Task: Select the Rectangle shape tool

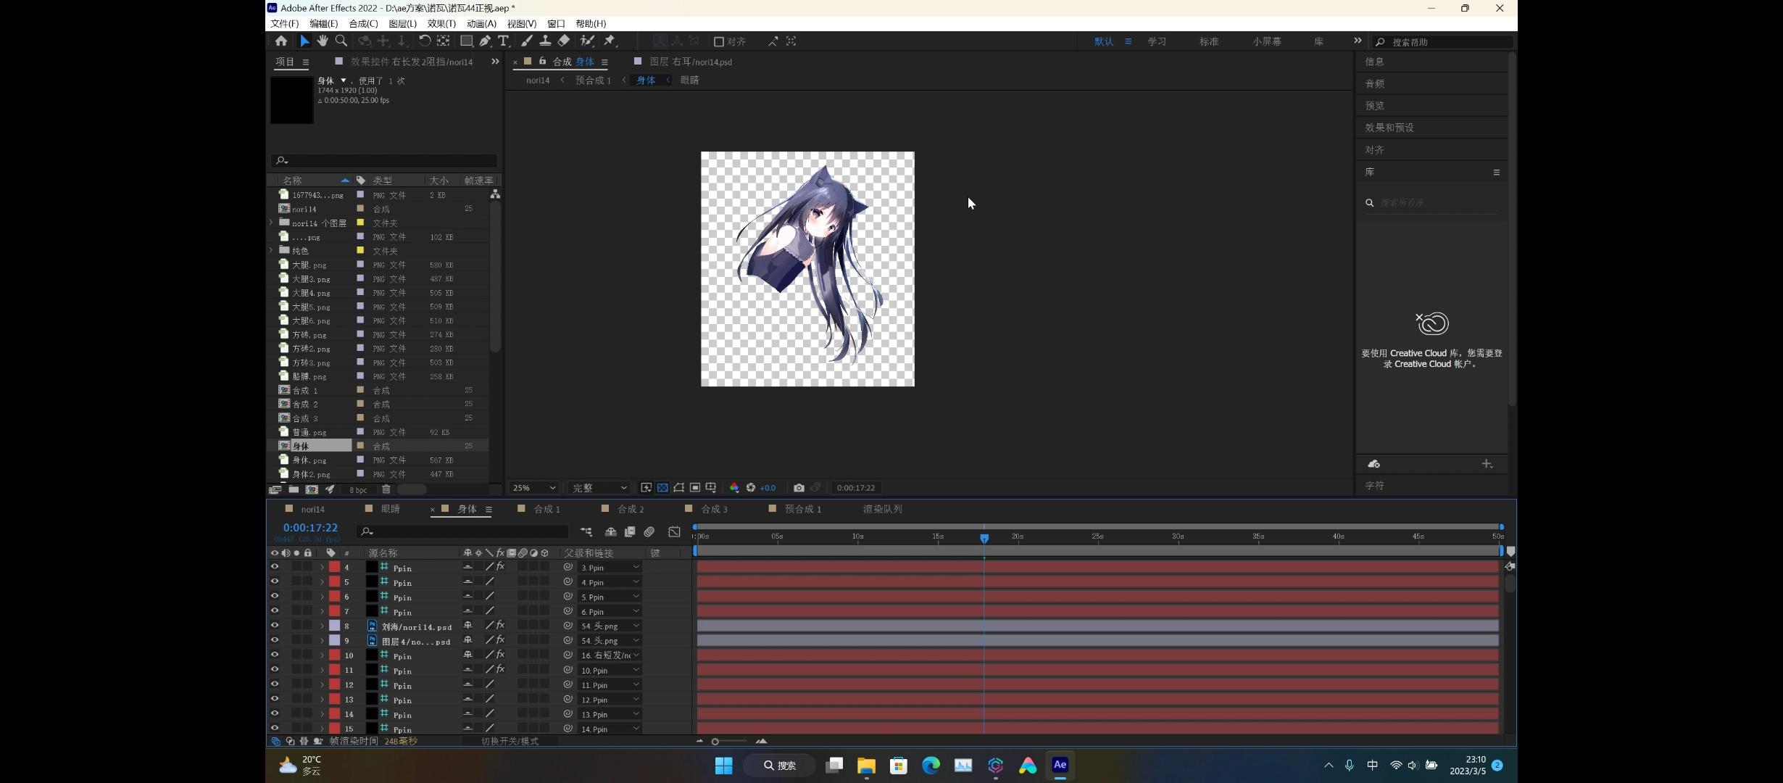Action: [467, 41]
